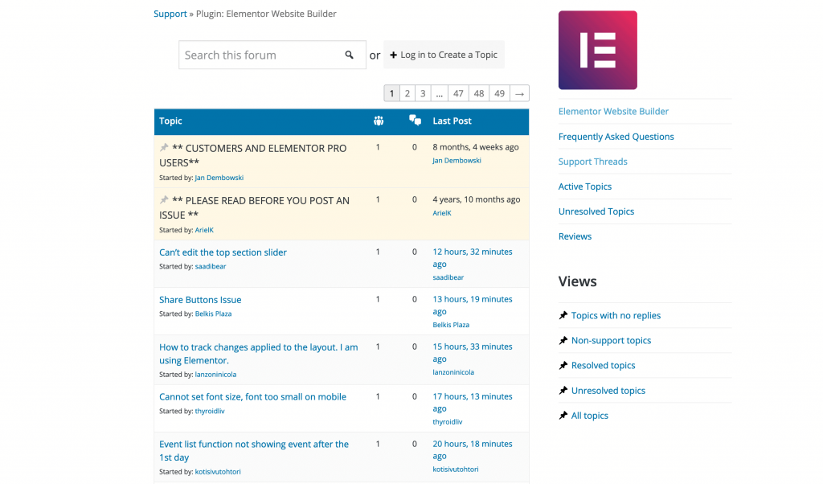Select the Reviews sidebar link
The height and width of the screenshot is (484, 823).
tap(575, 236)
